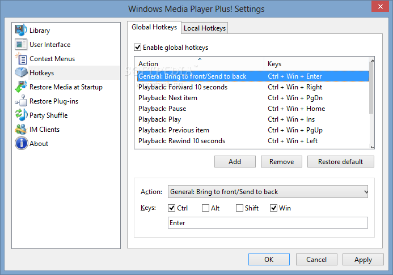Click the Apply button
Image resolution: width=393 pixels, height=275 pixels.
[x=363, y=260]
